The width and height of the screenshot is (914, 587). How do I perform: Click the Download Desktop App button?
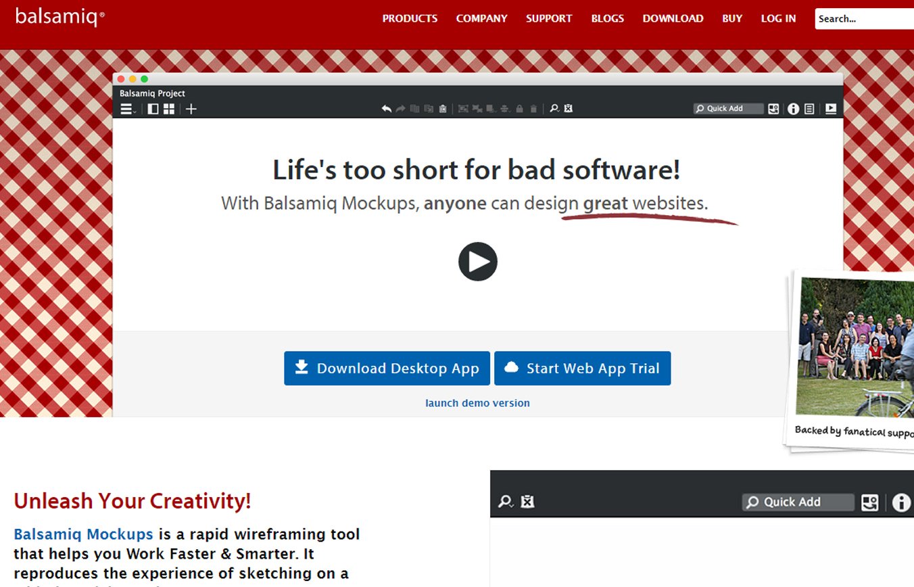tap(387, 369)
